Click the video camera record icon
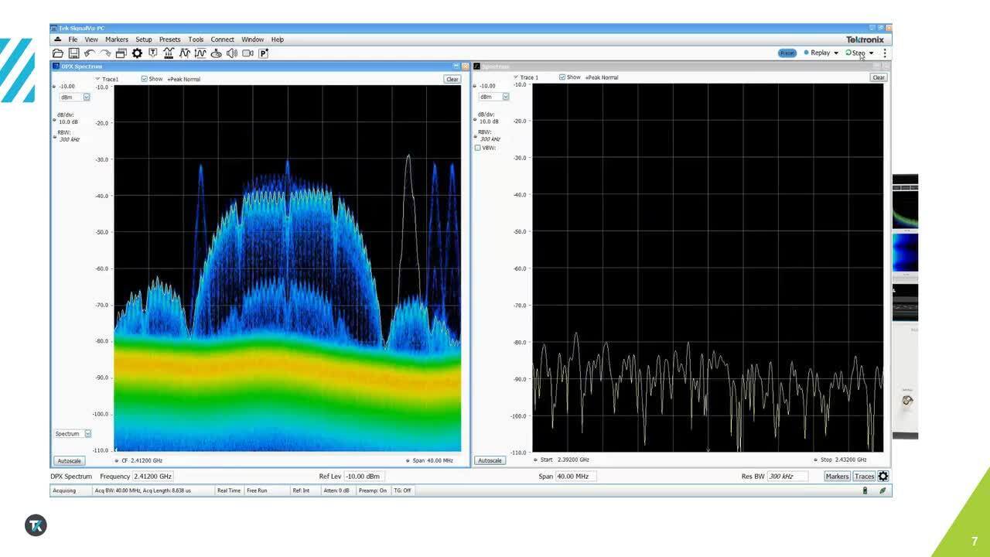Screen dimensions: 990x557 point(247,53)
